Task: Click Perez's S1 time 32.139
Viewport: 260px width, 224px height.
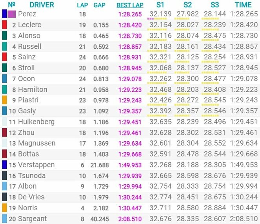Action: [x=160, y=14]
